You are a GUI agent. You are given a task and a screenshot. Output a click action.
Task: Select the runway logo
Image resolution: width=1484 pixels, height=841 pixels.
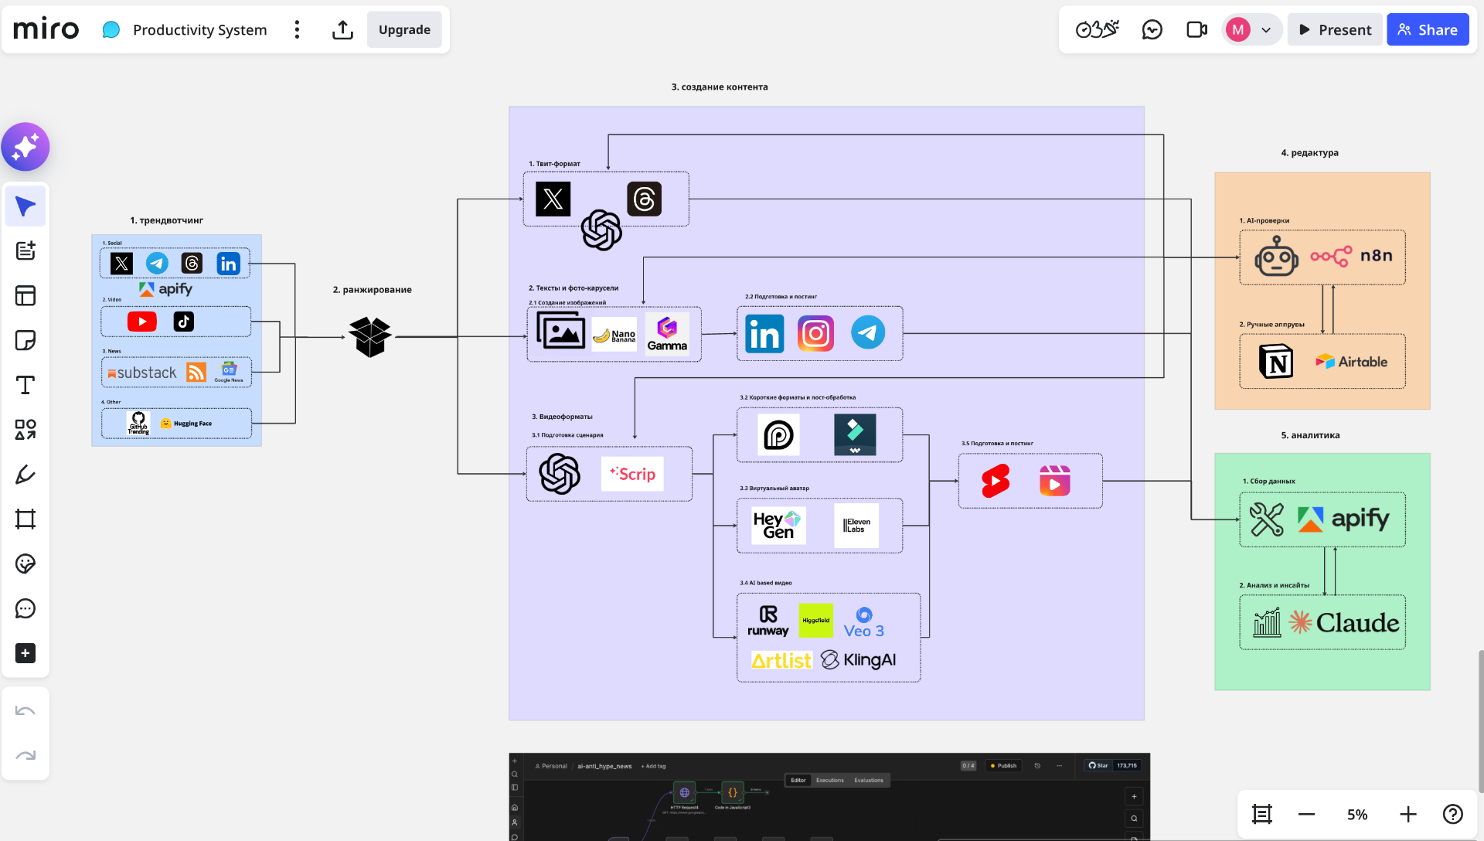pyautogui.click(x=768, y=621)
